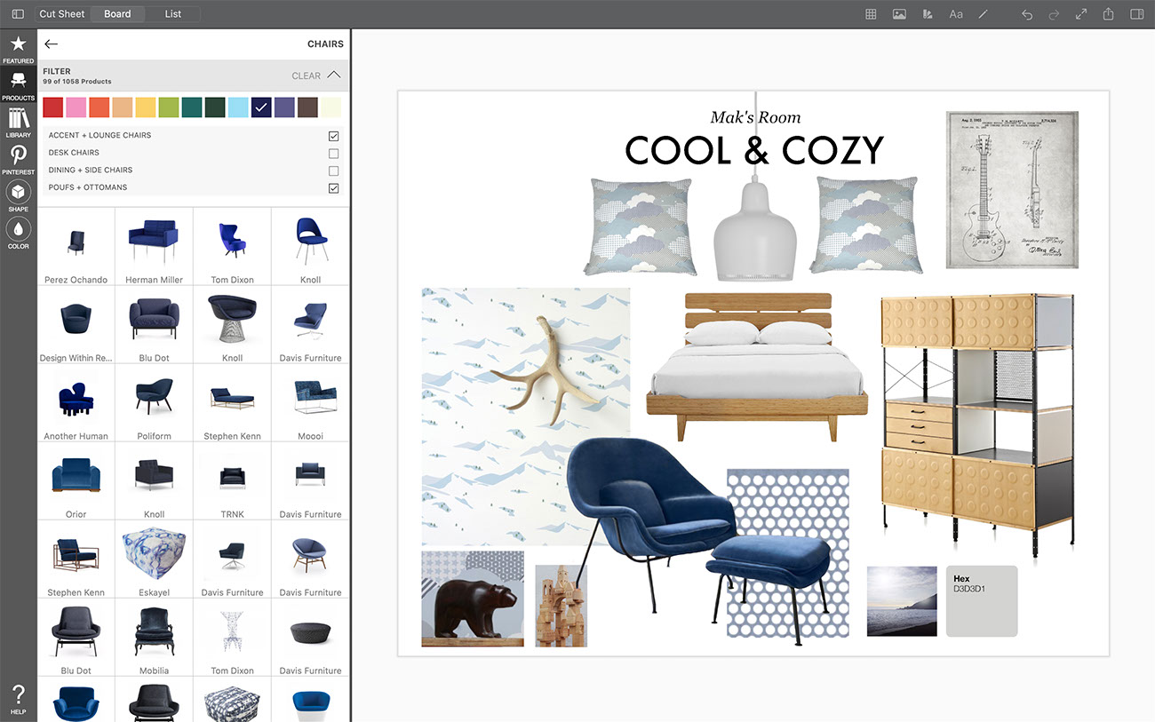This screenshot has width=1155, height=722.
Task: Check the Desk Chairs filter
Action: (x=333, y=153)
